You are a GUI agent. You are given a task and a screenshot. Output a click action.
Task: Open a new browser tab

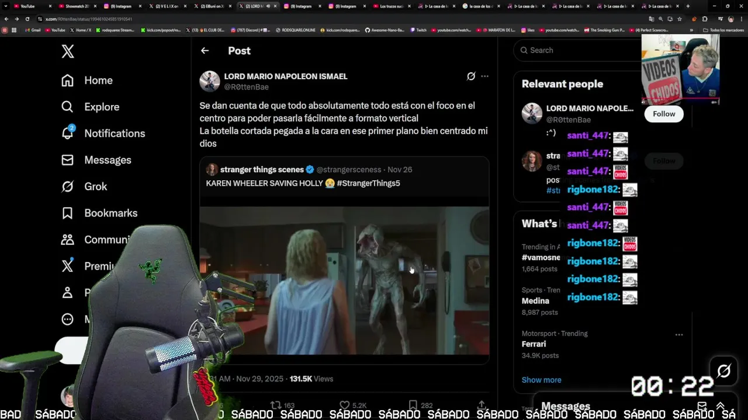pos(688,6)
